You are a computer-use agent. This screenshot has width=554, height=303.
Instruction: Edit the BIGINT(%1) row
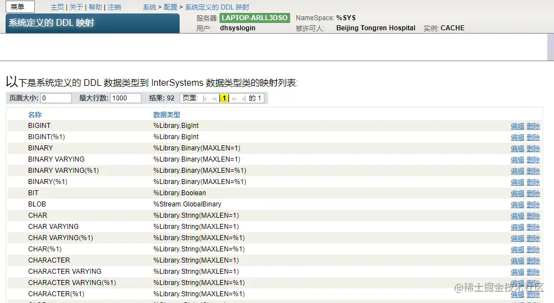(518, 137)
